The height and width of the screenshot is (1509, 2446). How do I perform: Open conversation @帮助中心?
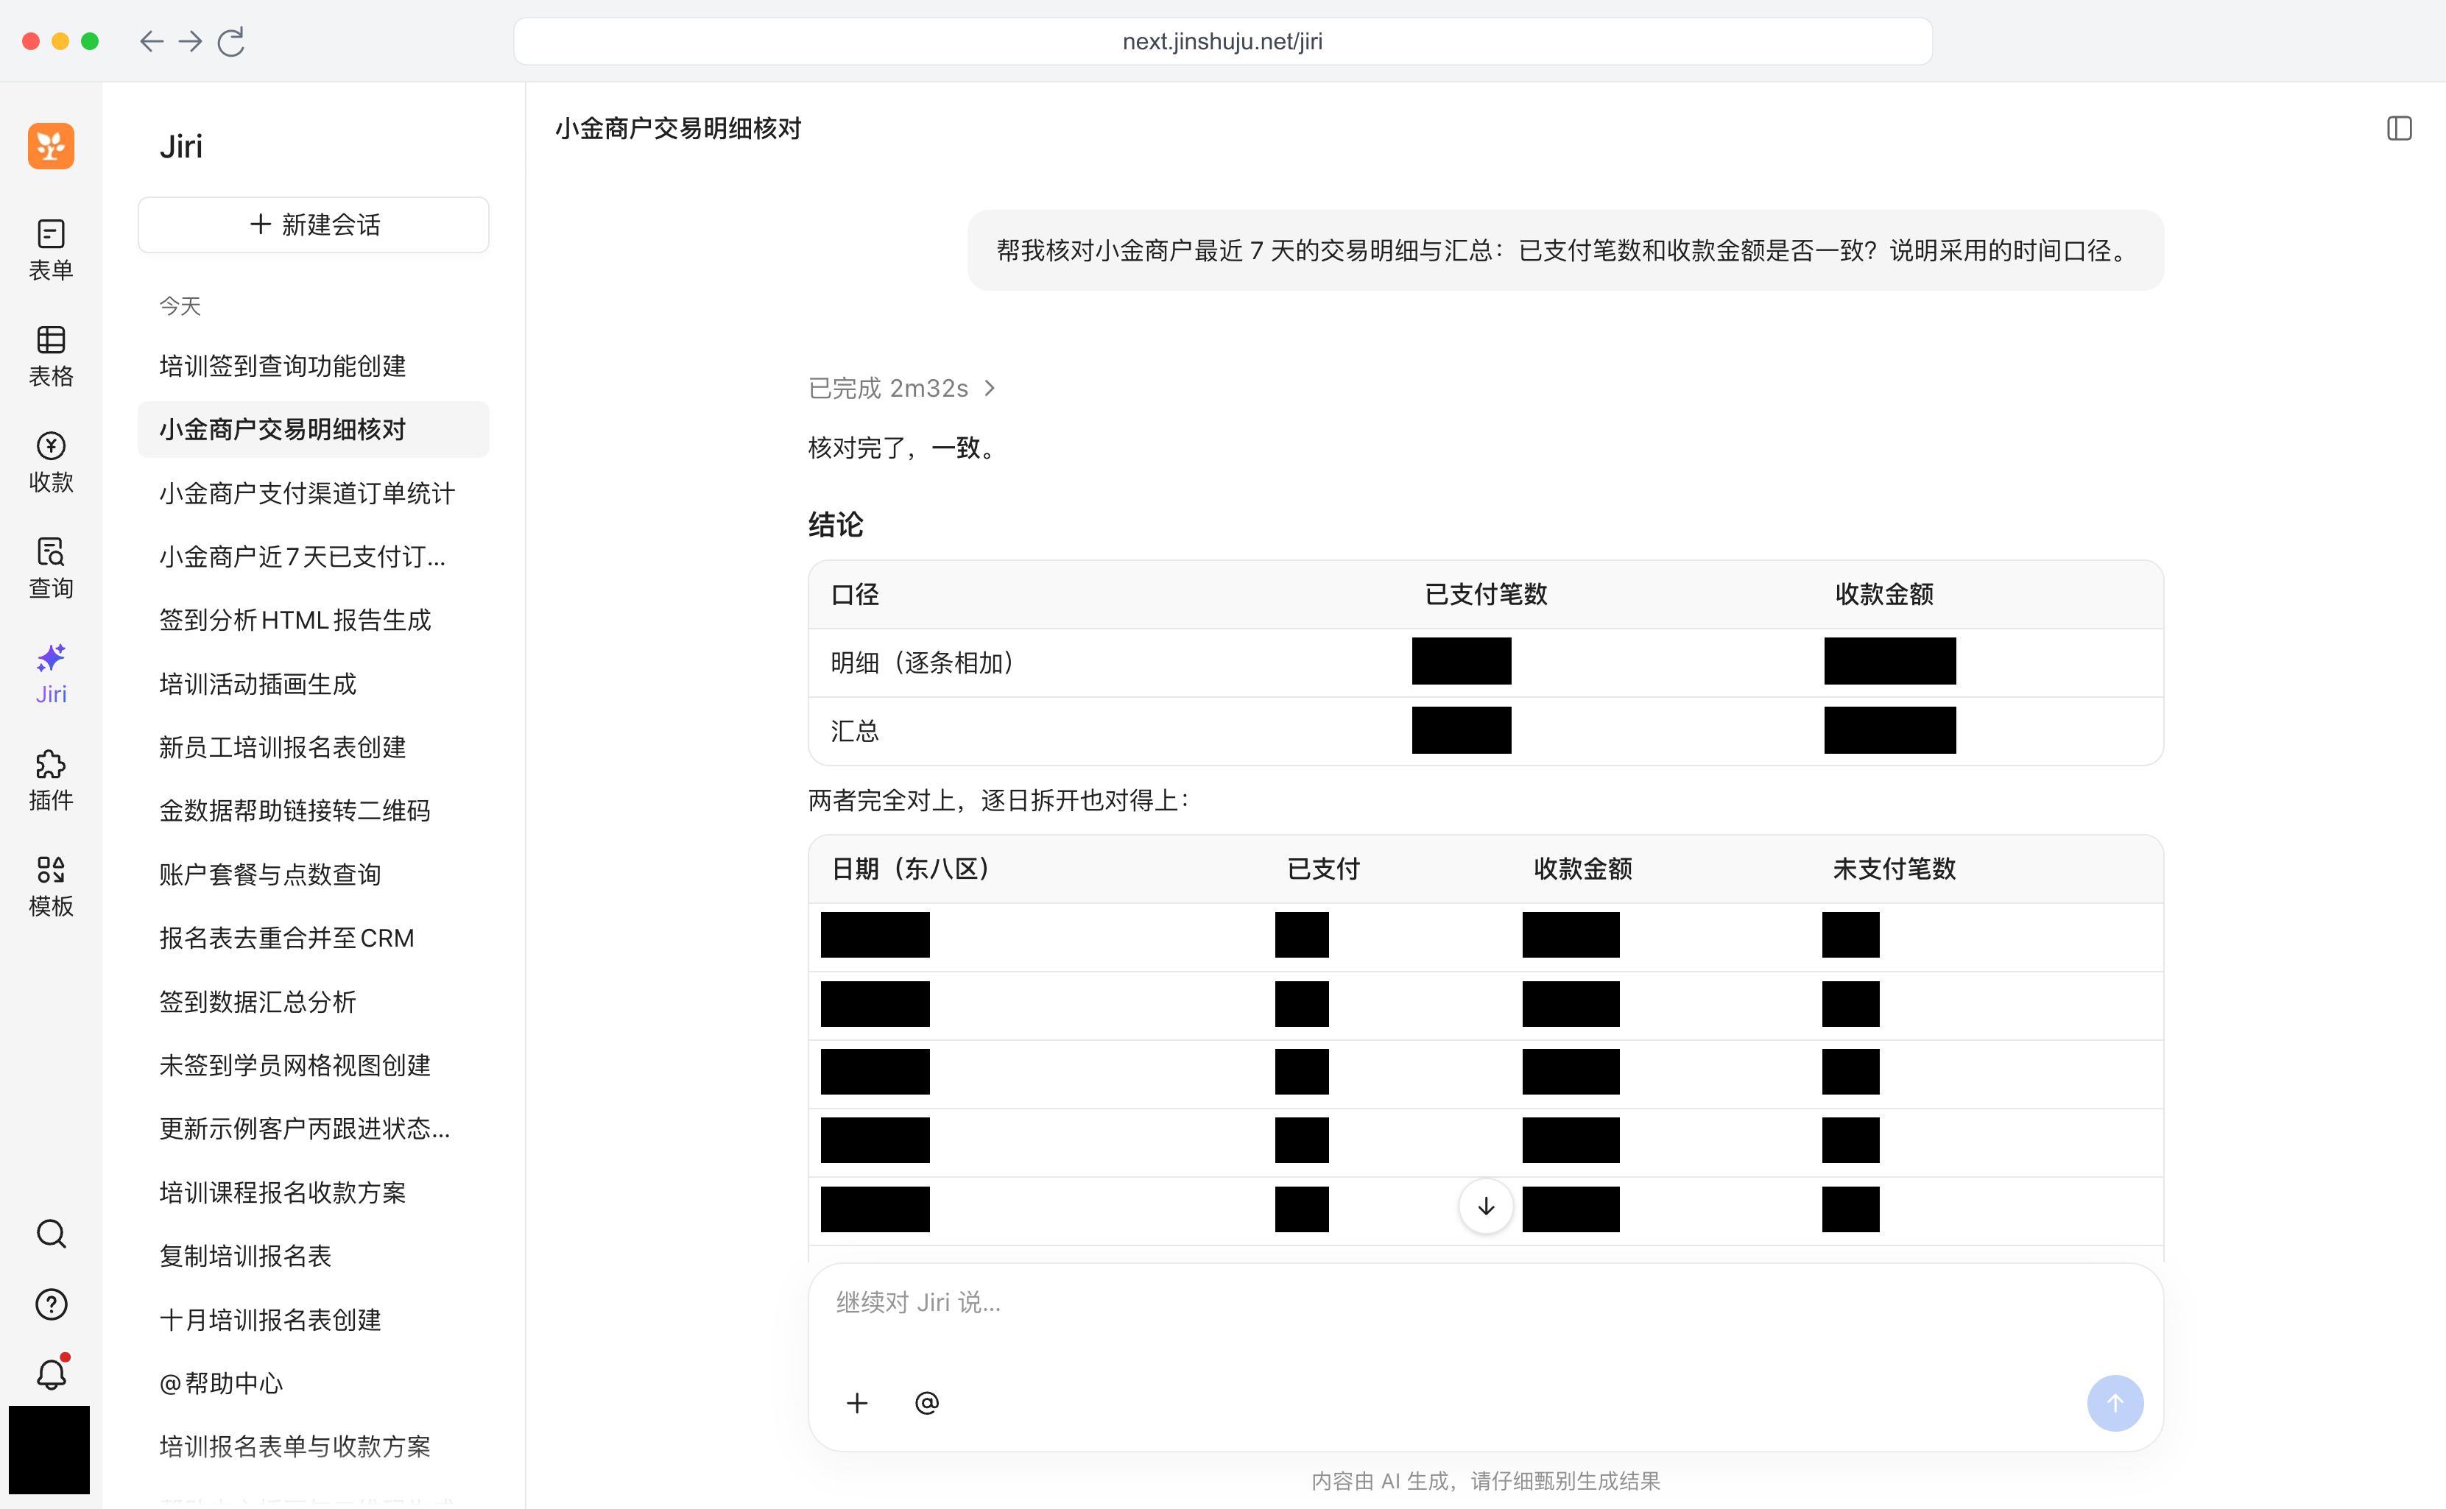click(x=314, y=1383)
